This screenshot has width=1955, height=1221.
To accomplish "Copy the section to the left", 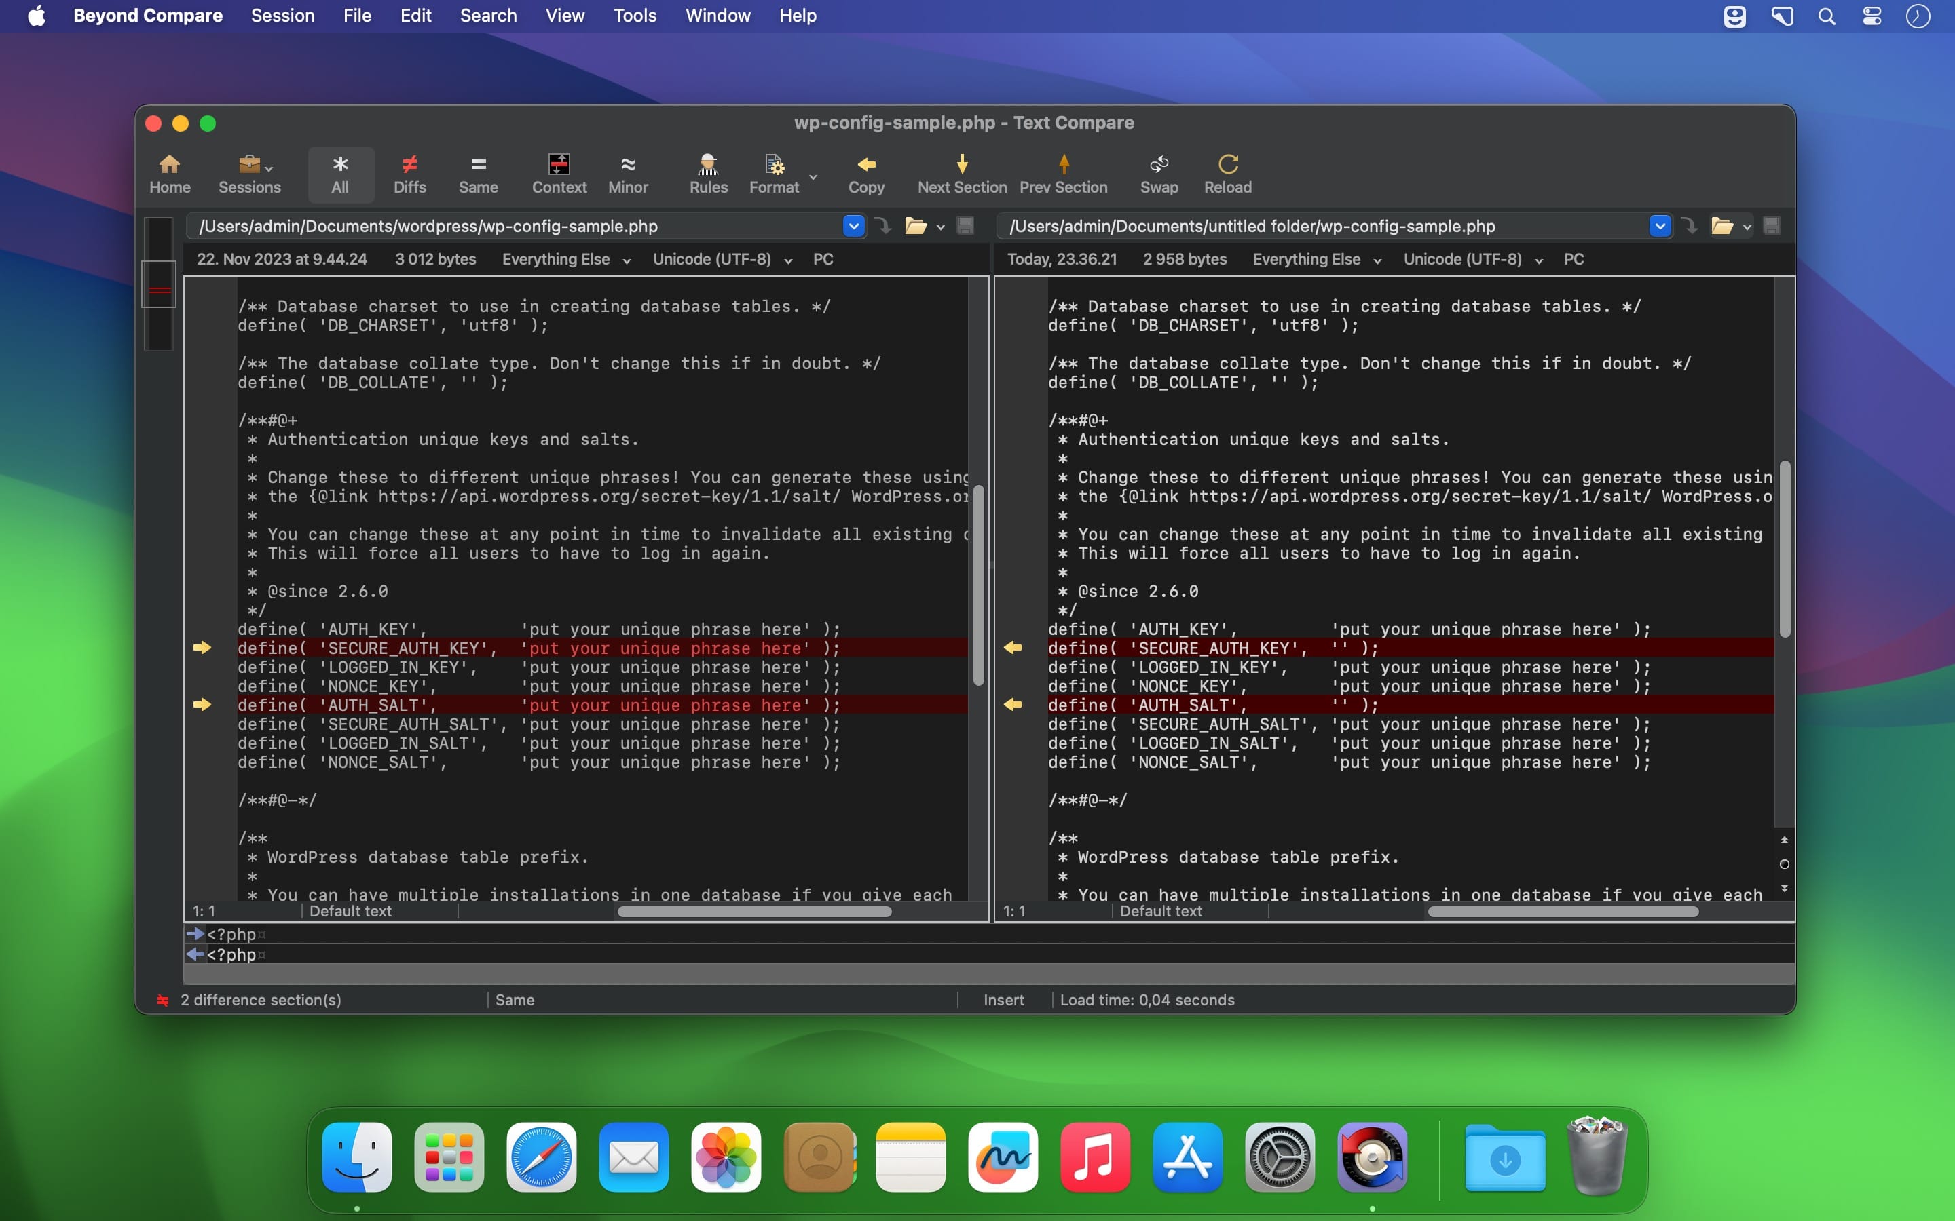I will coord(866,174).
